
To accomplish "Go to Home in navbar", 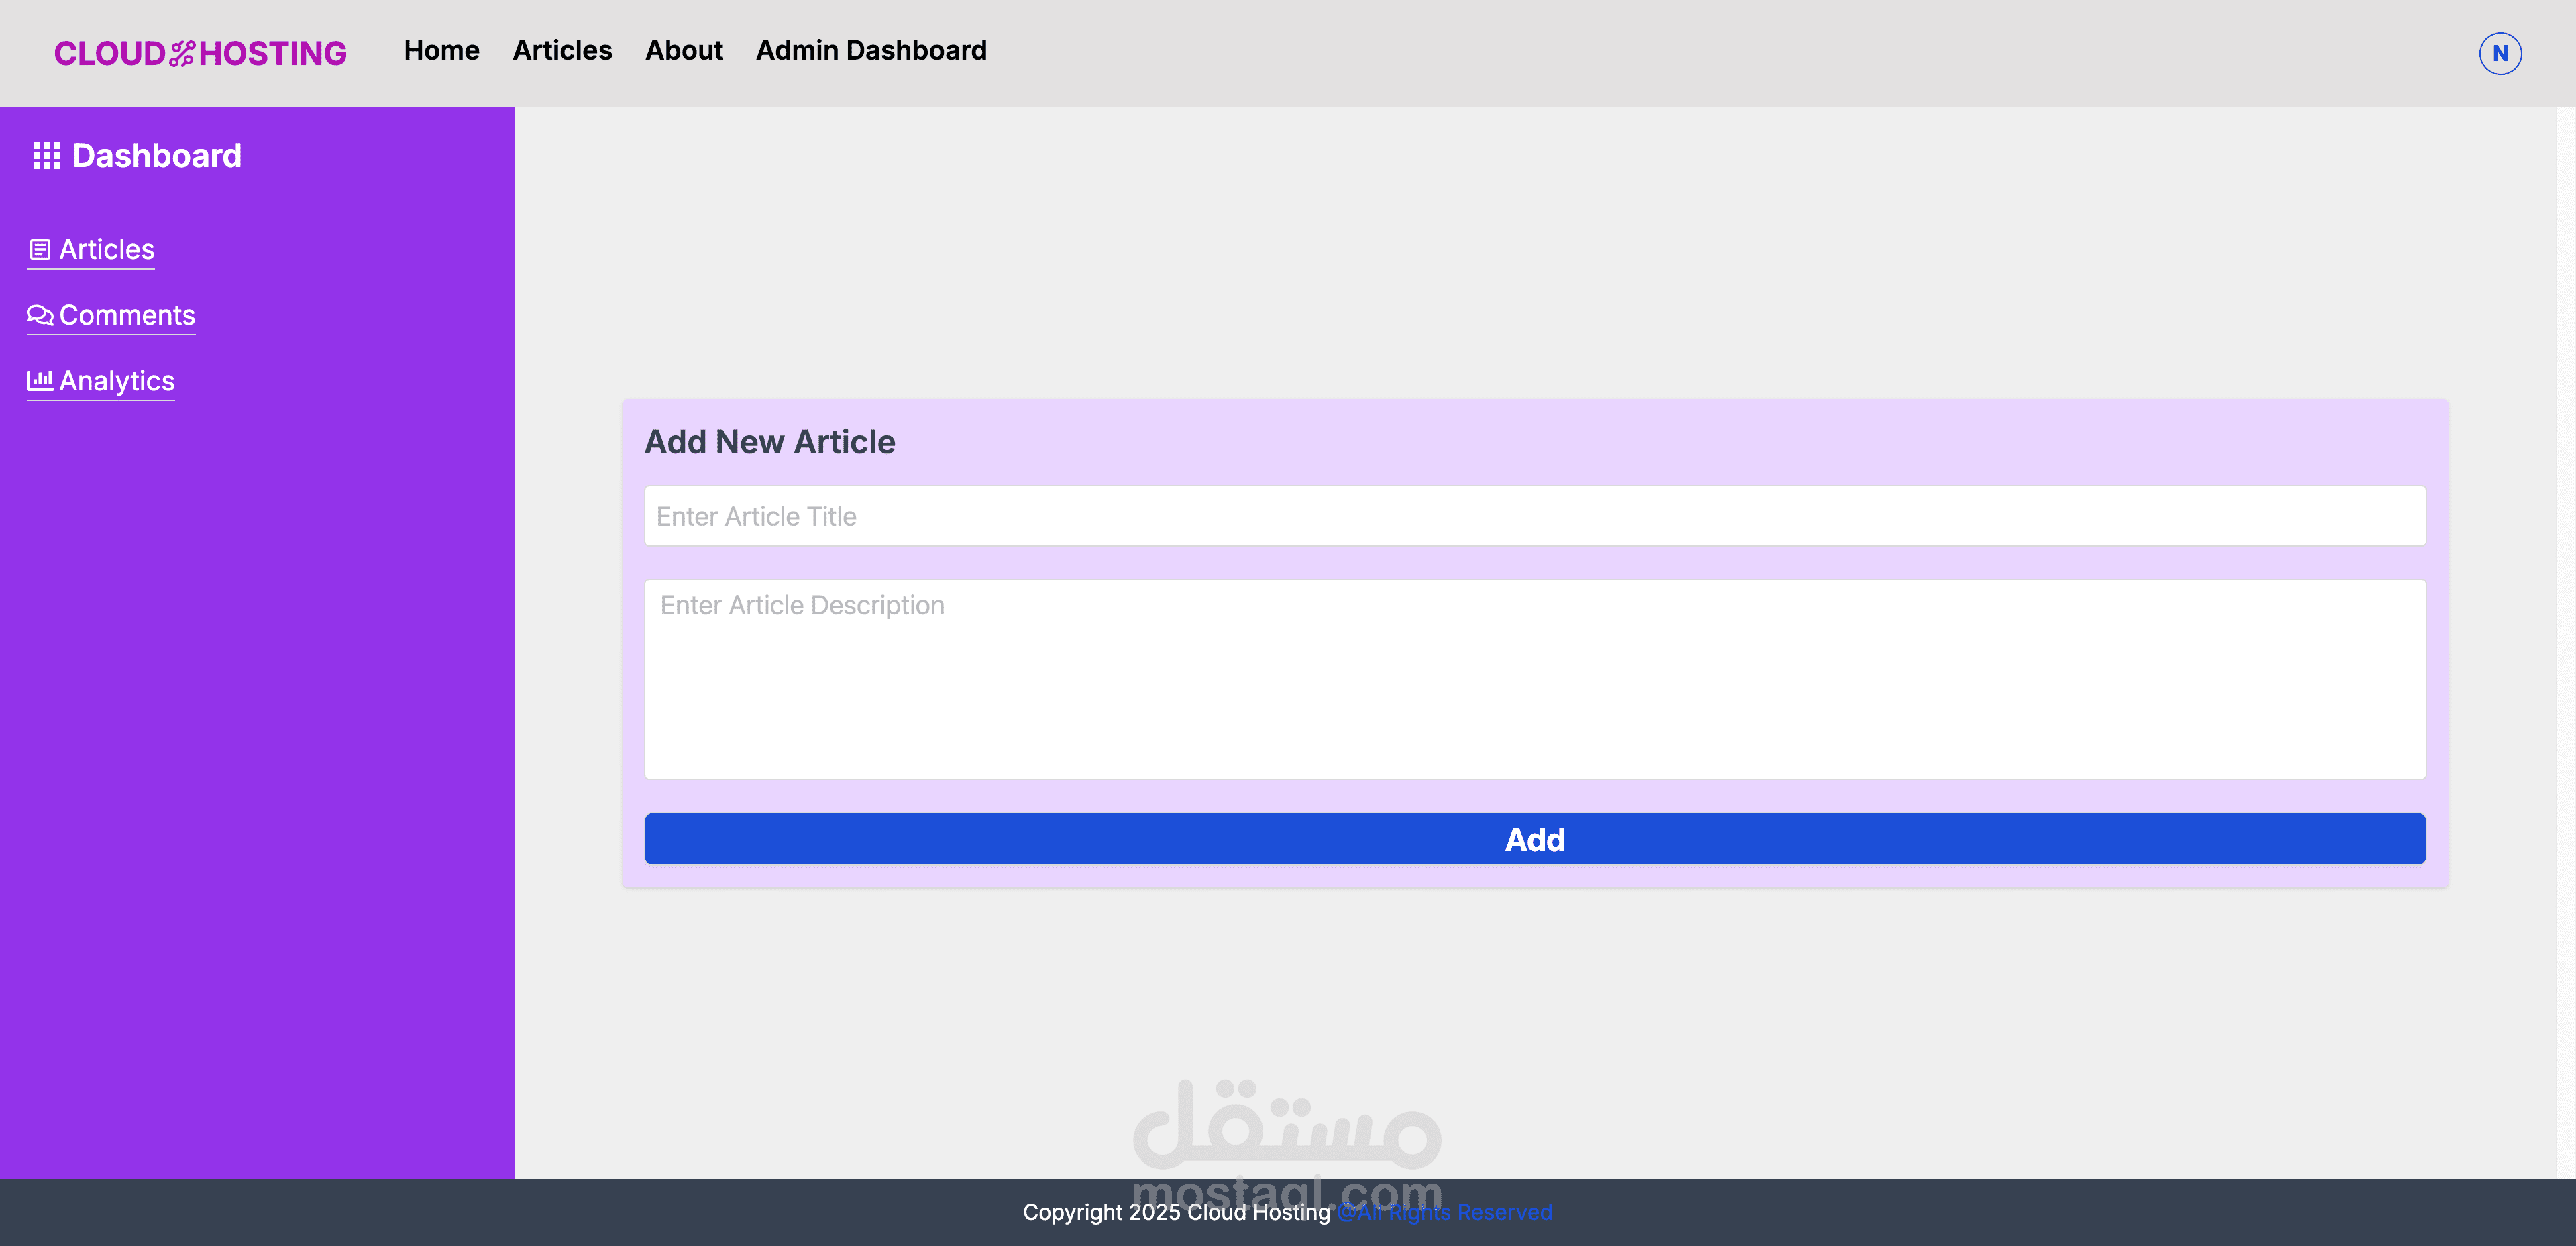I will coord(441,50).
